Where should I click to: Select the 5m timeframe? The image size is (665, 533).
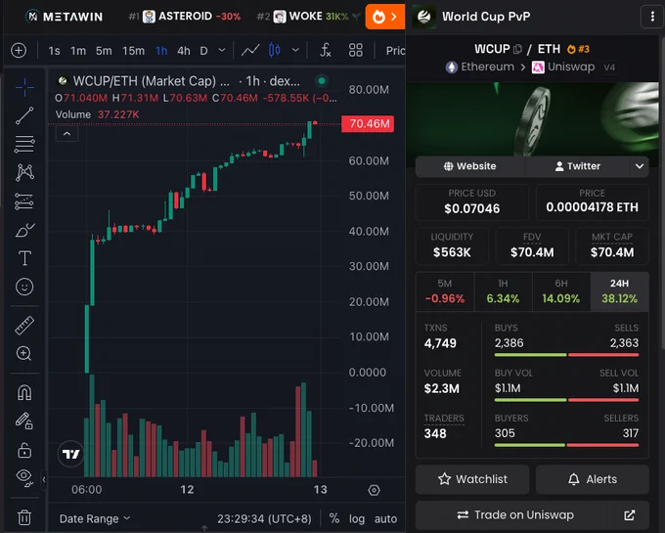pyautogui.click(x=104, y=51)
